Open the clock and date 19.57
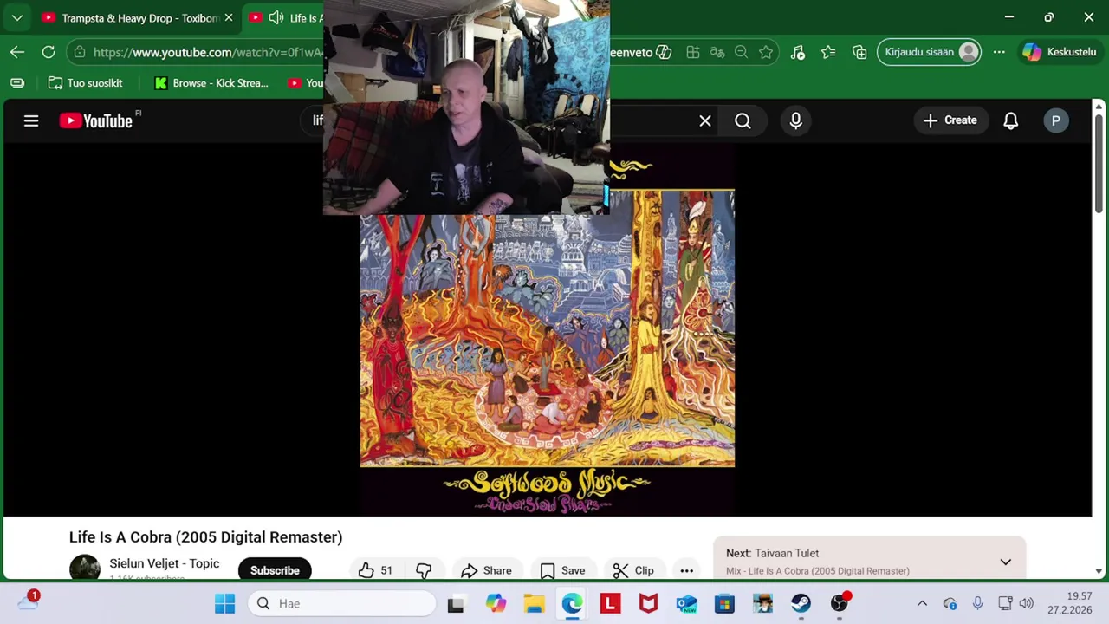 point(1069,603)
